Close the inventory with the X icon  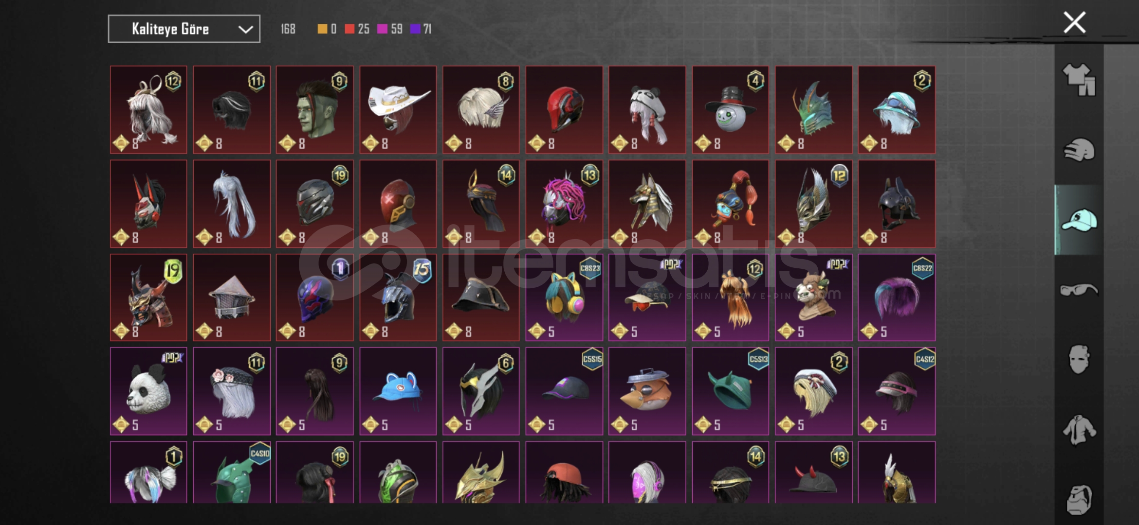[x=1074, y=22]
